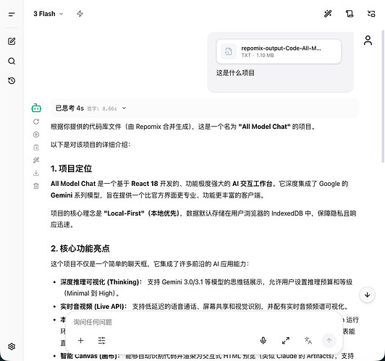The height and width of the screenshot is (361, 385).
Task: Focus the 询问任何问题 input field
Action: click(x=204, y=322)
